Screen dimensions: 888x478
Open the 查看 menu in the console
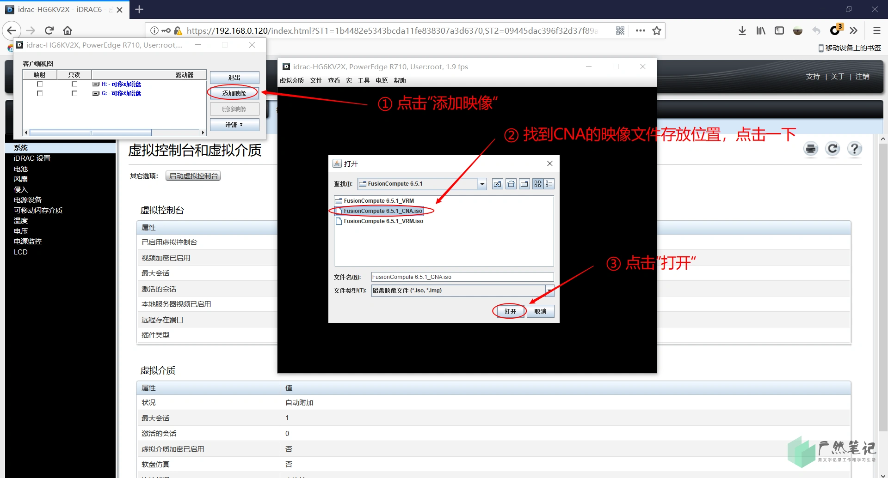334,80
